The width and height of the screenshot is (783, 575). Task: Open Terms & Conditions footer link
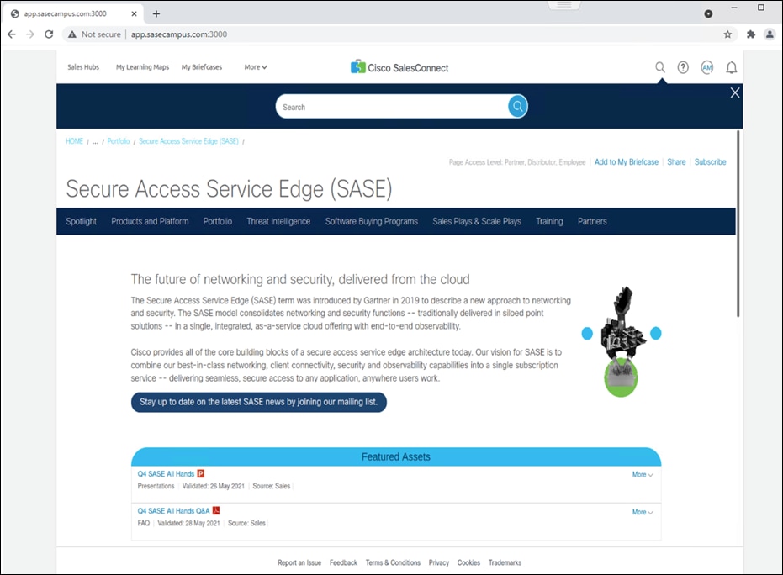(393, 562)
